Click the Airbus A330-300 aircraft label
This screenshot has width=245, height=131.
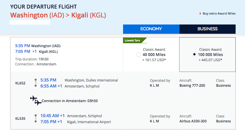(x=193, y=121)
